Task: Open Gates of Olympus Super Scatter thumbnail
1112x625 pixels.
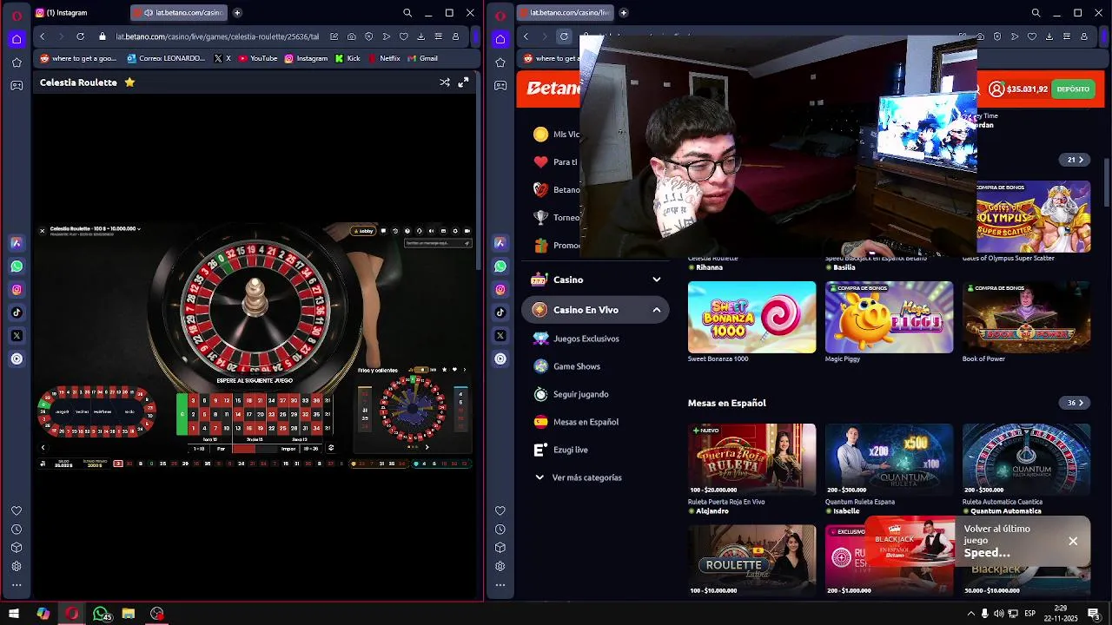Action: click(1034, 216)
